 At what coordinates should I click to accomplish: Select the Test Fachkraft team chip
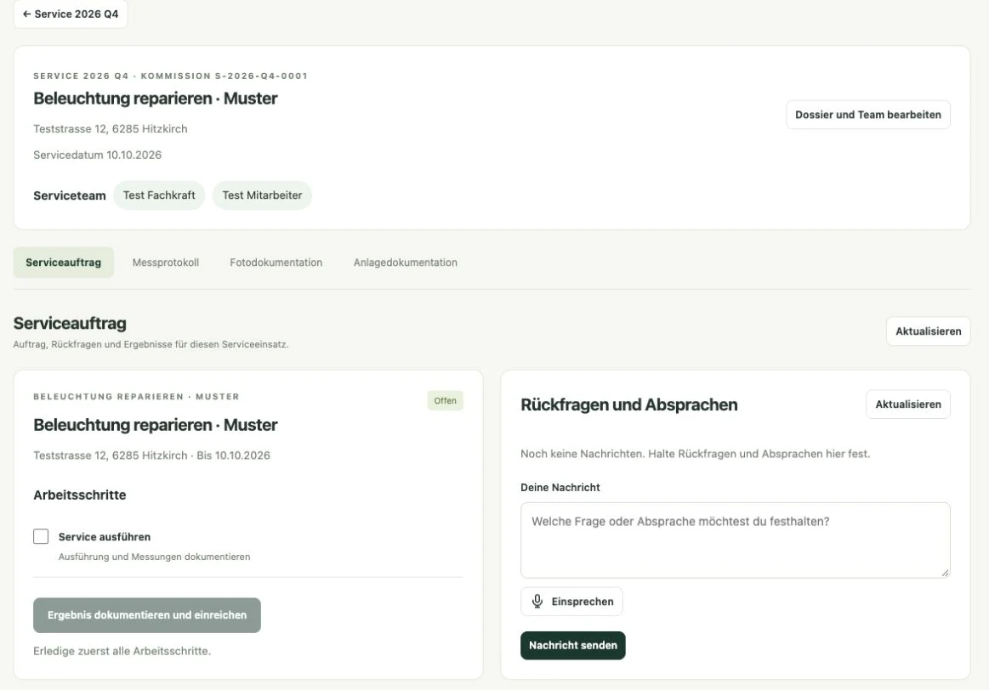pos(159,195)
